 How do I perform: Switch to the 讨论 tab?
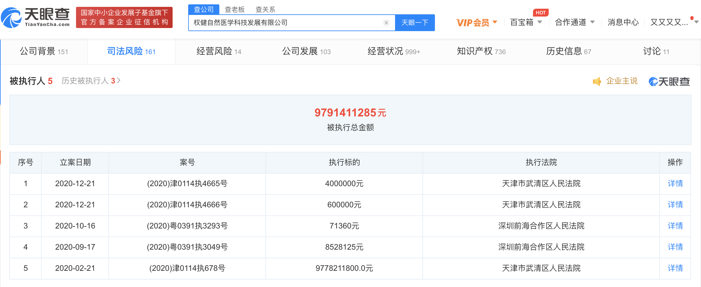tap(656, 51)
